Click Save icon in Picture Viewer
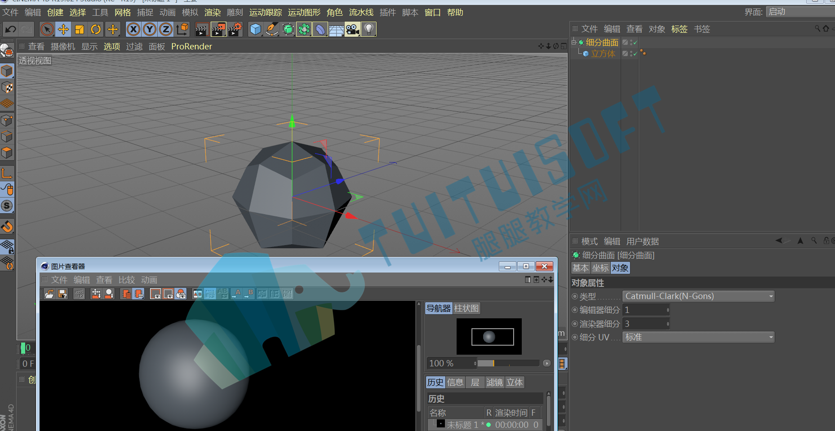Image resolution: width=835 pixels, height=431 pixels. click(x=62, y=294)
